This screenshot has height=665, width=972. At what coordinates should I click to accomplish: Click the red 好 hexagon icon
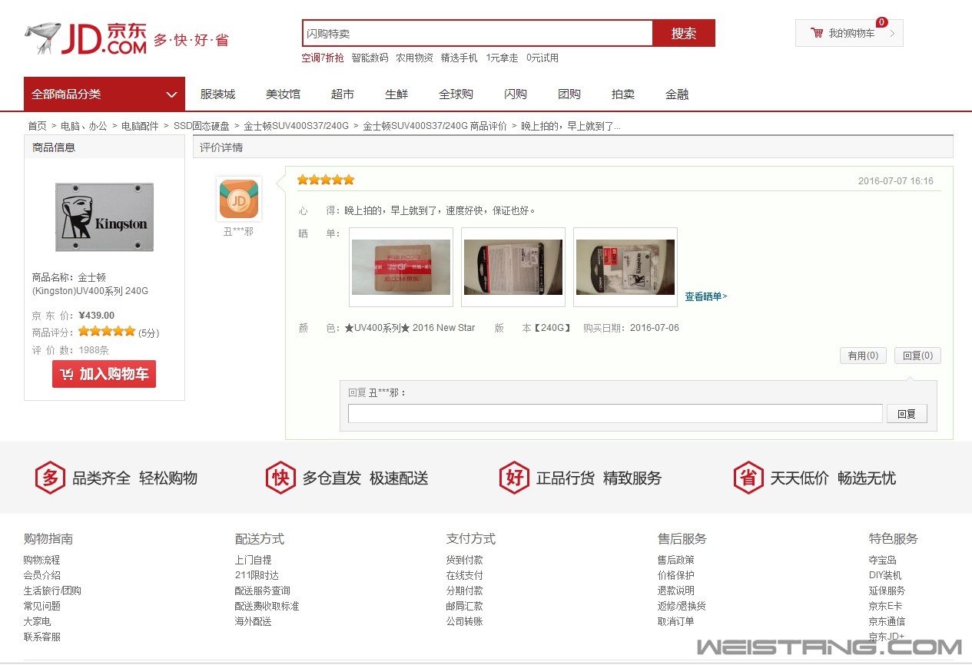click(514, 478)
